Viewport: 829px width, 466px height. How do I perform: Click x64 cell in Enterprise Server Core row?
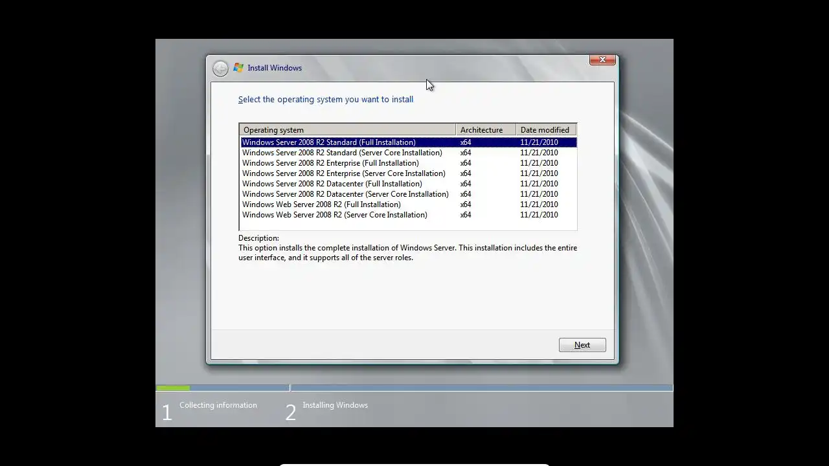click(x=466, y=173)
